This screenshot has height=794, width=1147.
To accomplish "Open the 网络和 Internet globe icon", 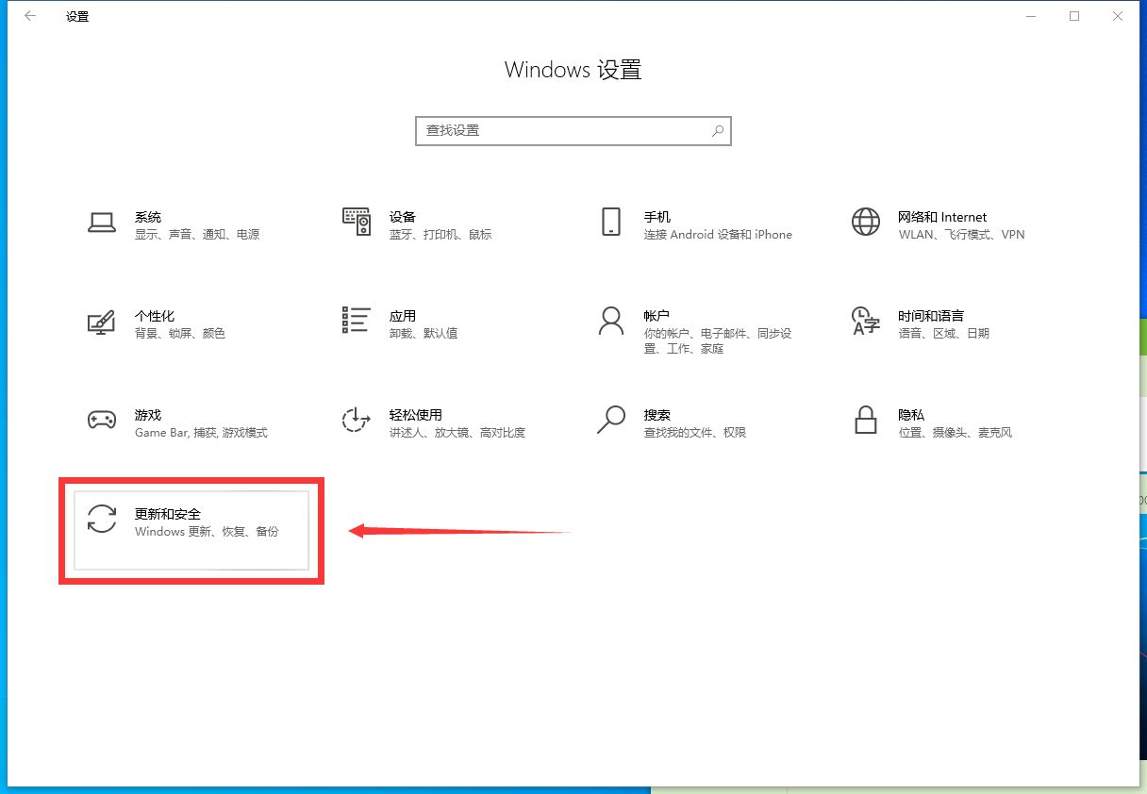I will click(866, 222).
